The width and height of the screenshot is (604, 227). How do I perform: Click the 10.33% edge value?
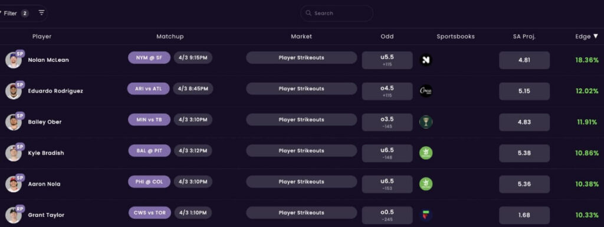(587, 215)
